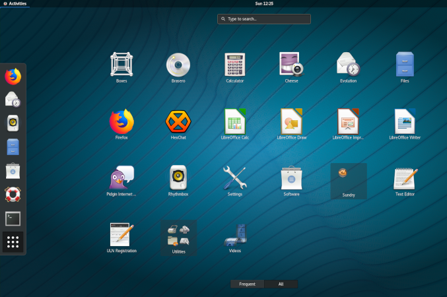Open Files from the dock
The width and height of the screenshot is (447, 297).
[x=13, y=147]
